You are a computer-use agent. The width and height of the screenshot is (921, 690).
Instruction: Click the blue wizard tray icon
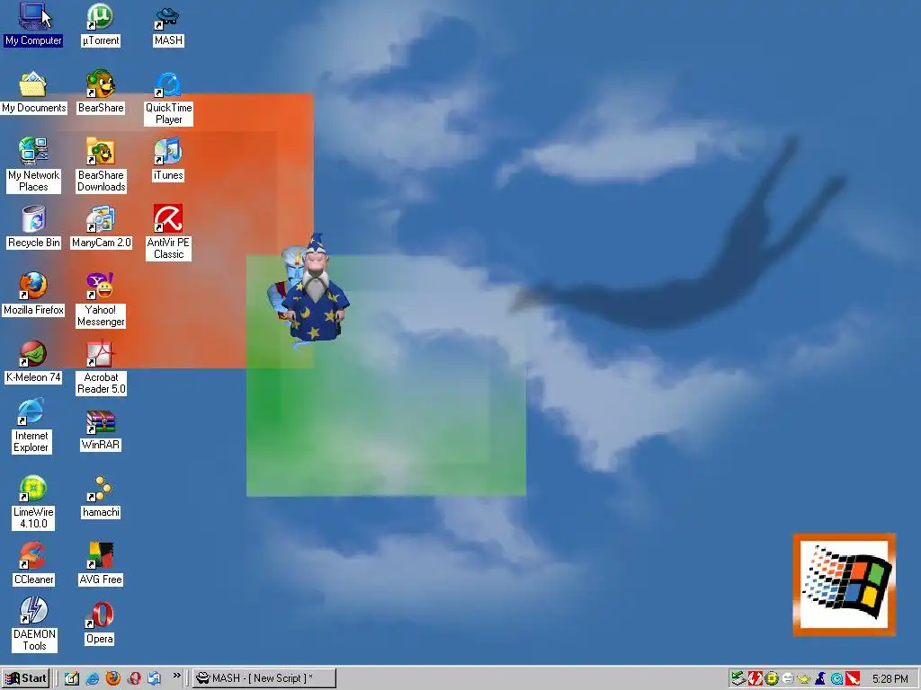click(x=820, y=679)
